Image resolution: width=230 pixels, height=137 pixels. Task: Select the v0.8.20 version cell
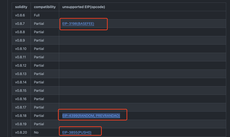(x=21, y=132)
